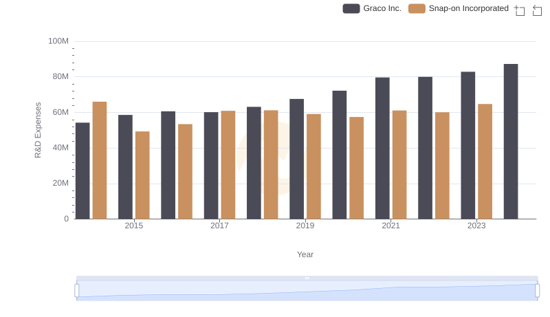Viewport: 550px width, 317px height.
Task: Click Graco Inc. bar for 2015
Action: click(x=125, y=167)
